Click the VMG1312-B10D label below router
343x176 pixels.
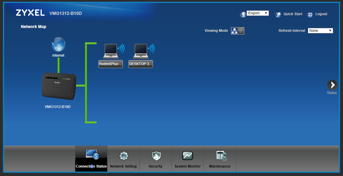coord(58,107)
